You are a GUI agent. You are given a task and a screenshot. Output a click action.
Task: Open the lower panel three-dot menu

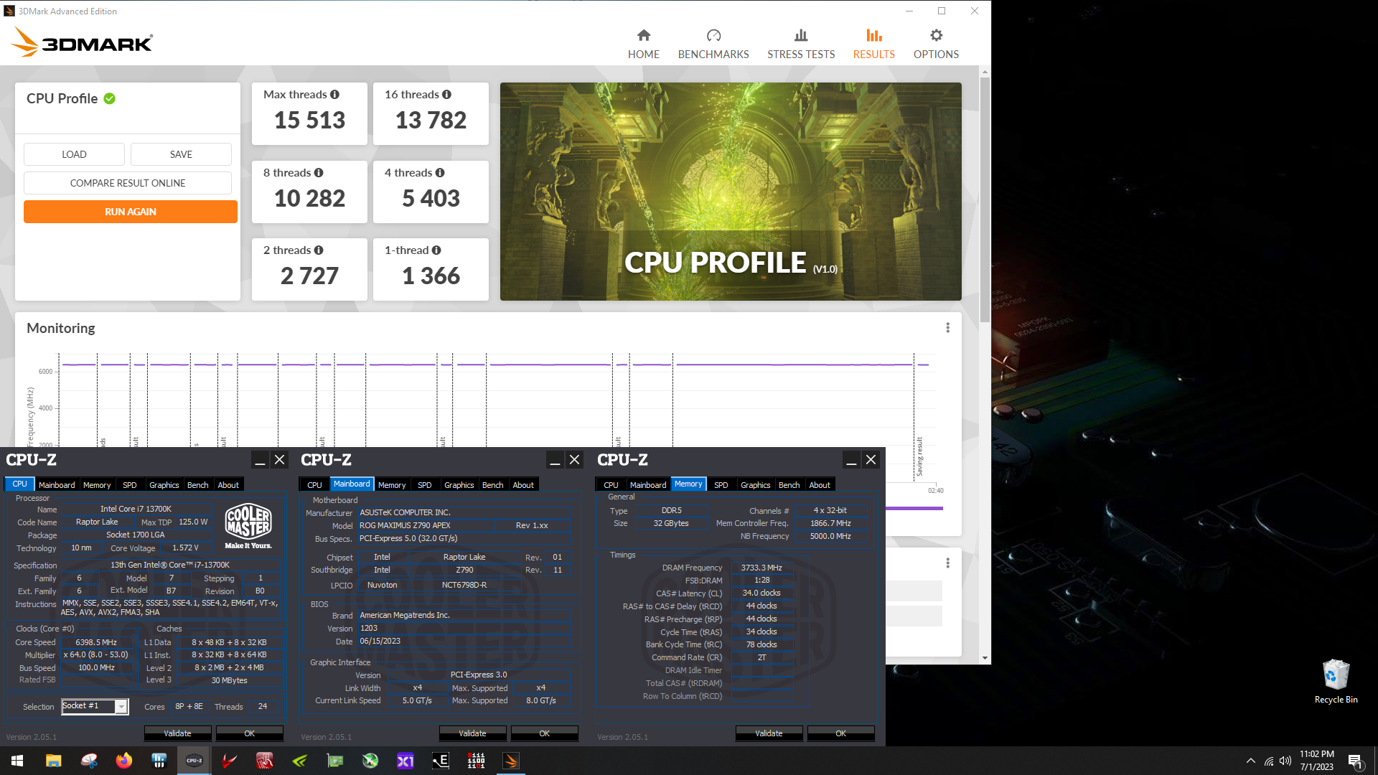coord(947,563)
